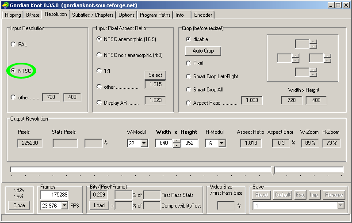352x223 pixels.
Task: Decrease output width with down arrow
Action: 177,145
